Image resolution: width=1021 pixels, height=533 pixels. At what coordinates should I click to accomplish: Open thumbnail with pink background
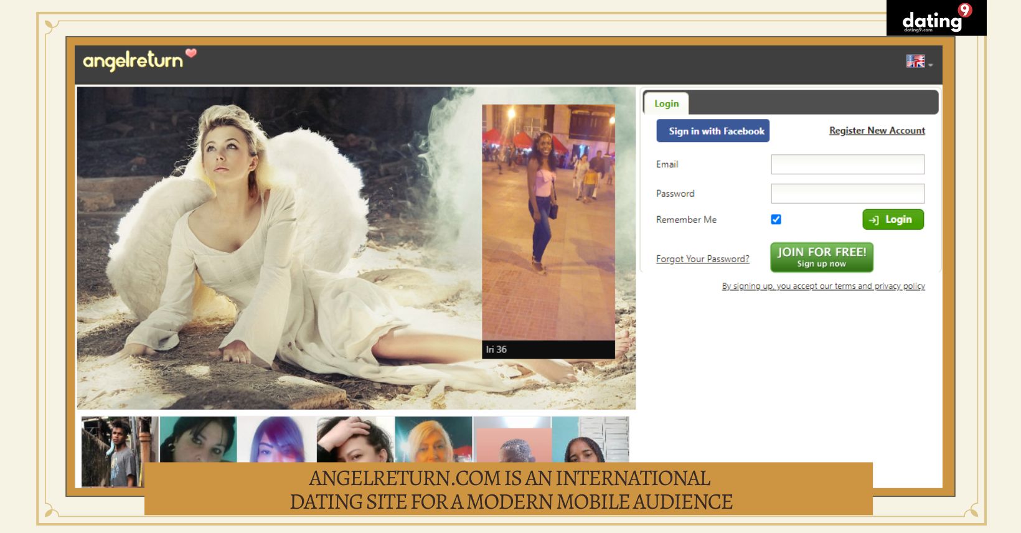[512, 440]
